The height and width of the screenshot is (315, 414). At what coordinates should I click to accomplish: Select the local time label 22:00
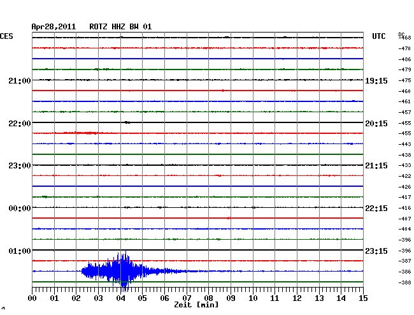[x=20, y=124]
